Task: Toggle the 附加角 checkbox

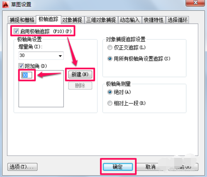Action: 21,66
